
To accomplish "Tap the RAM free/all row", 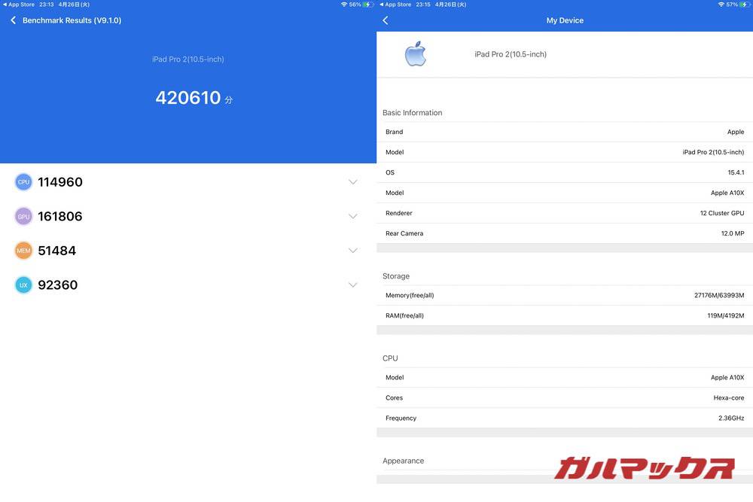I will pos(563,315).
